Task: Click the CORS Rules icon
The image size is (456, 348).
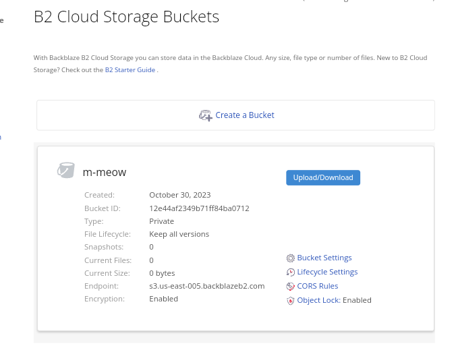Action: pos(290,287)
